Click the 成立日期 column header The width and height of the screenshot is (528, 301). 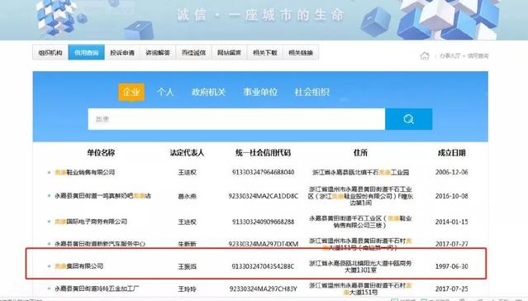451,153
